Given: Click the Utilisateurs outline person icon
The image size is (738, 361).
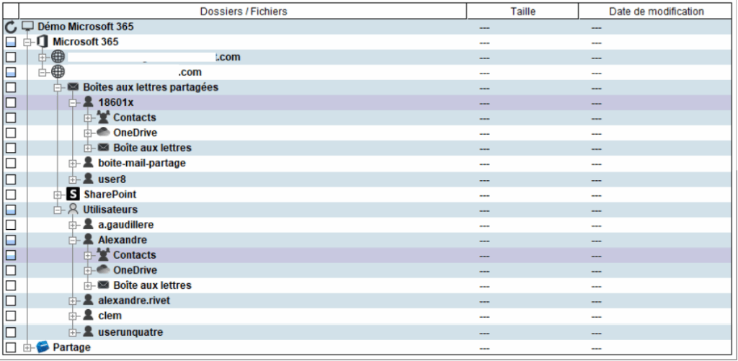Looking at the screenshot, I should click(73, 209).
